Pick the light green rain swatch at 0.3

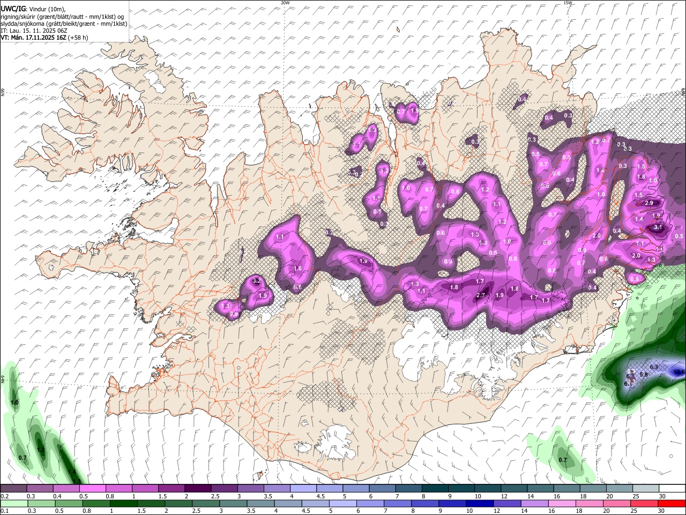(x=42, y=504)
